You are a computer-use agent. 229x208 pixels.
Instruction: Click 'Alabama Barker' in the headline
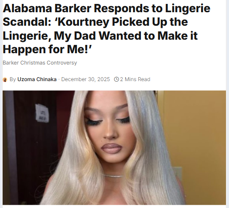point(47,8)
